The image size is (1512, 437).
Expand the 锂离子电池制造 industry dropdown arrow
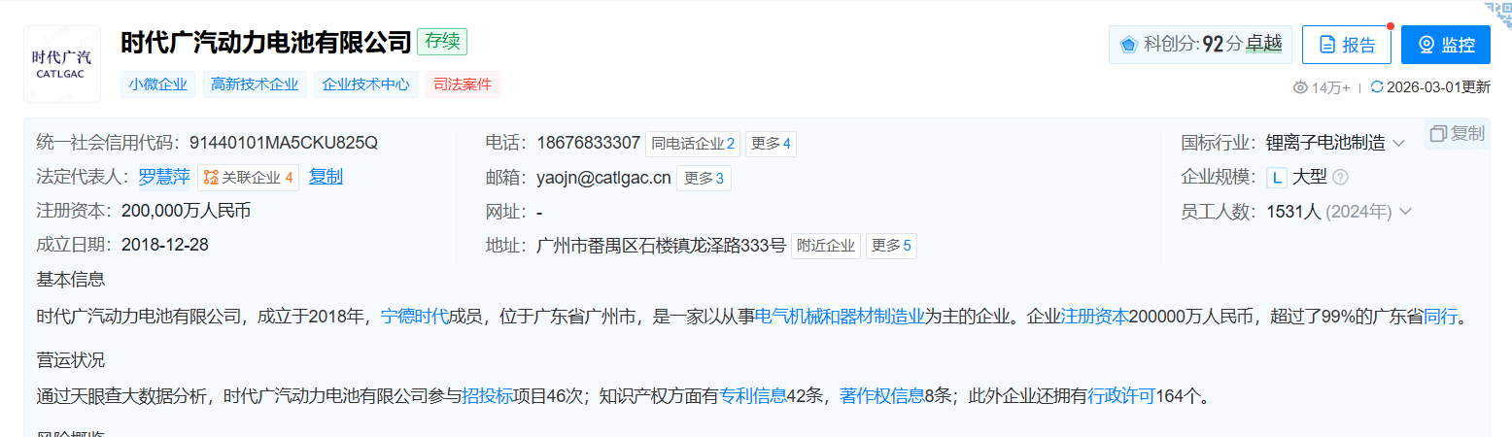(1398, 144)
